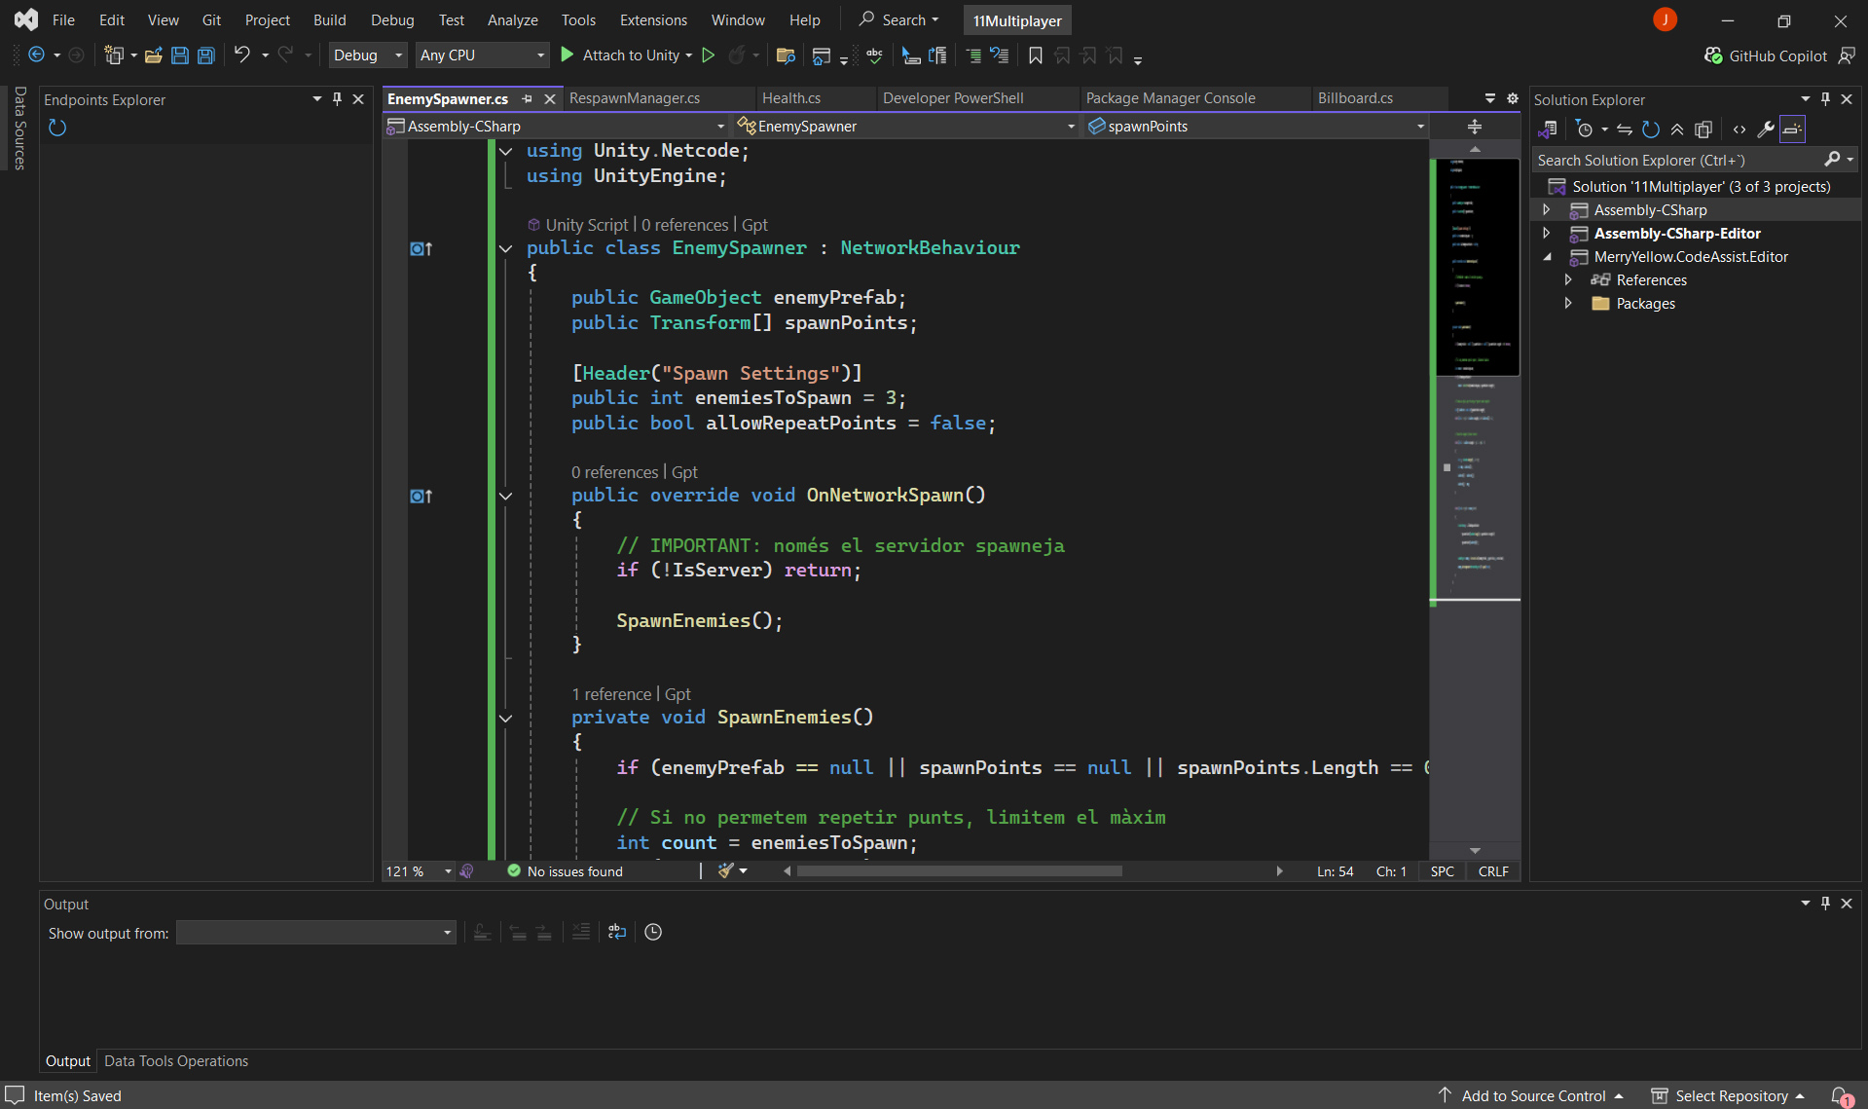
Task: Click the Properties wrench icon in Solution Explorer
Action: 1765,129
